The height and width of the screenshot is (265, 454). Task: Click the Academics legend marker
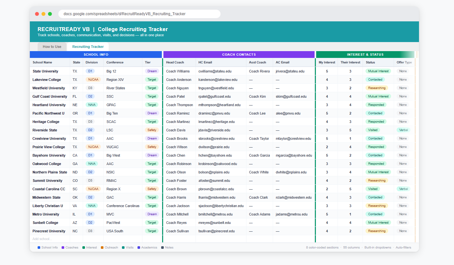(139, 248)
